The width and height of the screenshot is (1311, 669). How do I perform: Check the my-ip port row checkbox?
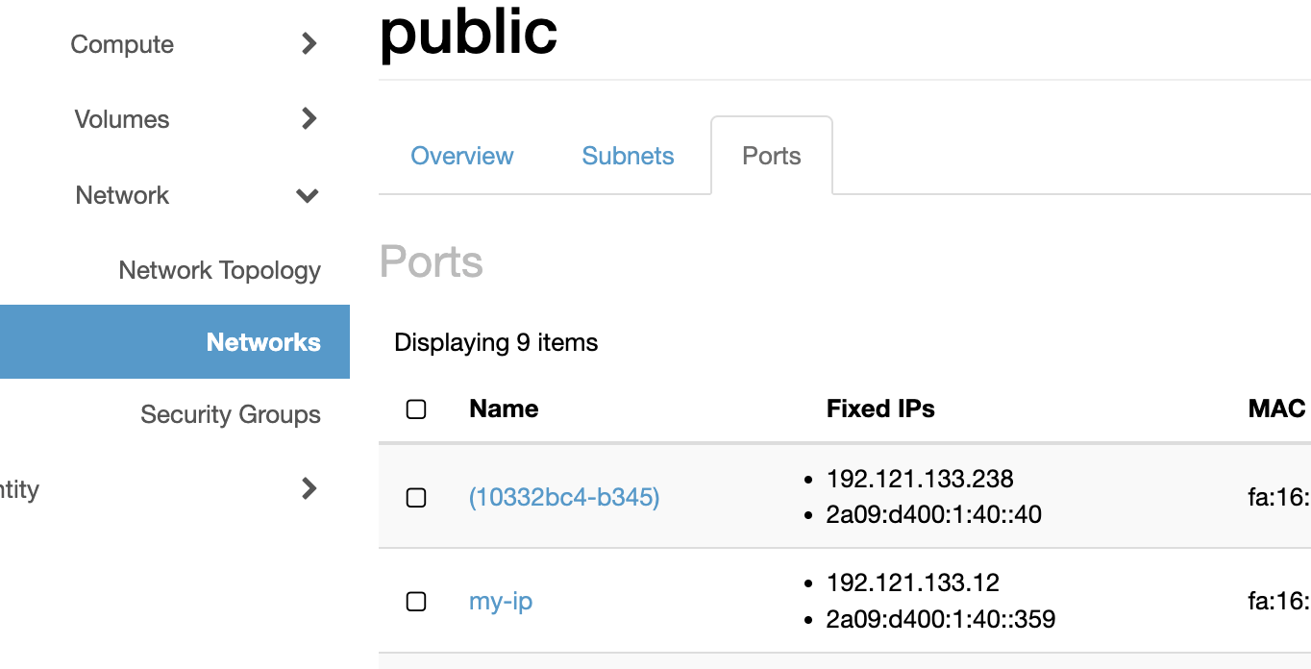click(416, 602)
